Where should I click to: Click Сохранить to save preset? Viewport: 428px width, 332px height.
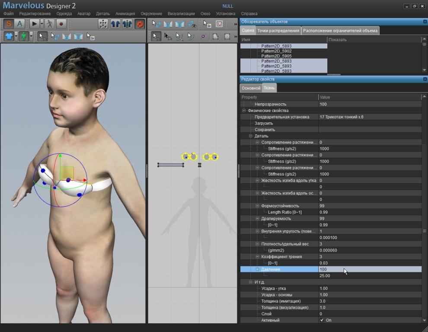click(265, 130)
